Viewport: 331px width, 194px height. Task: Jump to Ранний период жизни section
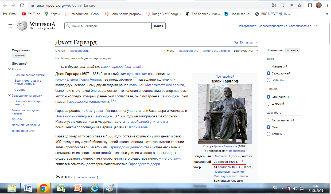[x=30, y=75]
